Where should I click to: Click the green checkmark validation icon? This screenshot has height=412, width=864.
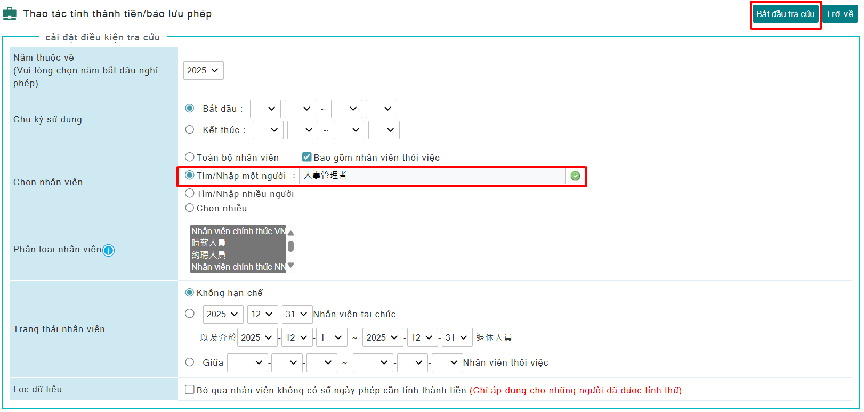pos(575,176)
